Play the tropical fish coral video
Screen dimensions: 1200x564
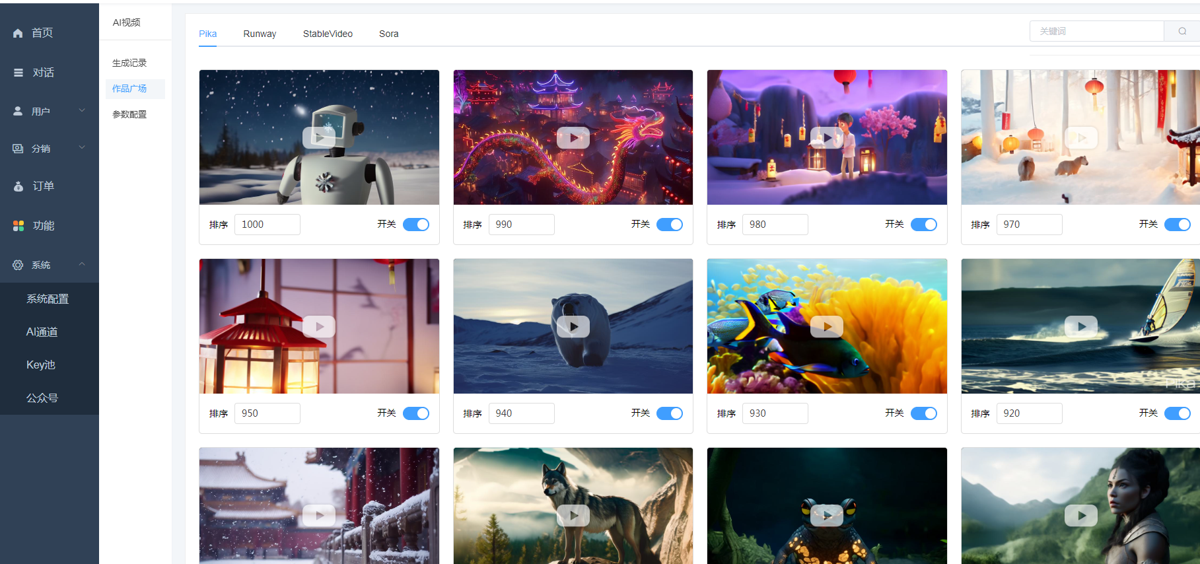coord(827,326)
